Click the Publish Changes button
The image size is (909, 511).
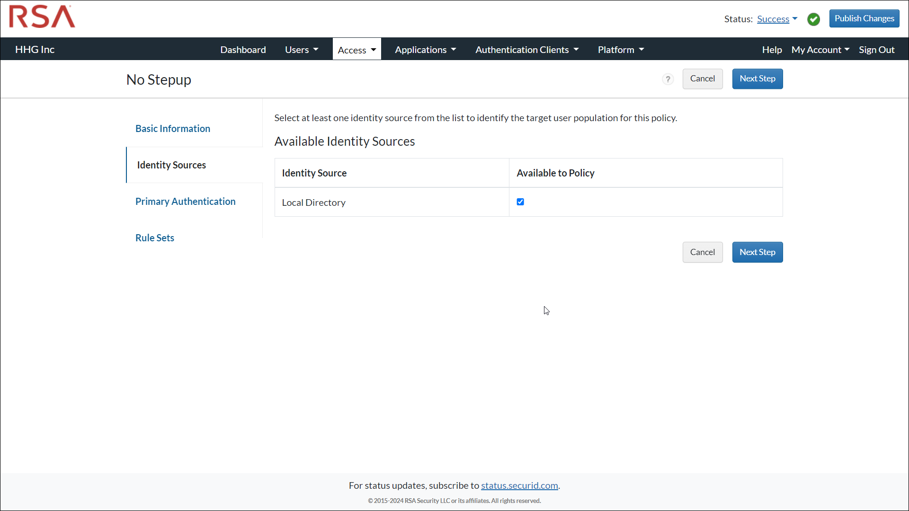coord(864,18)
